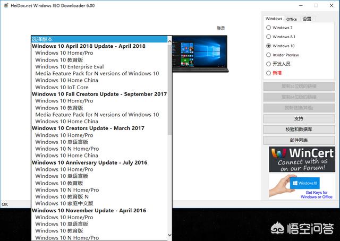Click the Fall Creators Update September 2017 header
Viewport: 340px width, 241px height.
pyautogui.click(x=99, y=94)
